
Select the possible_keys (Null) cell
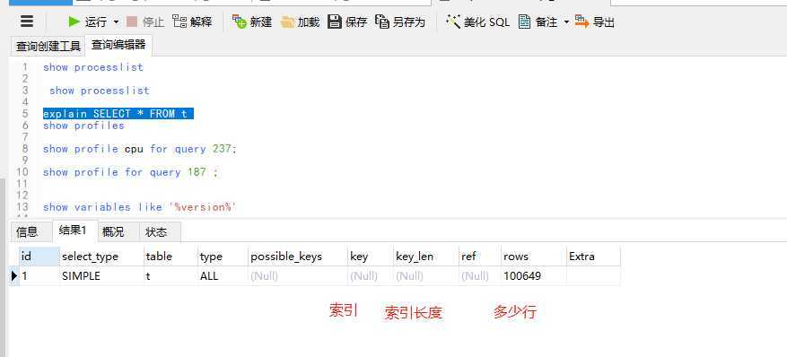click(298, 275)
